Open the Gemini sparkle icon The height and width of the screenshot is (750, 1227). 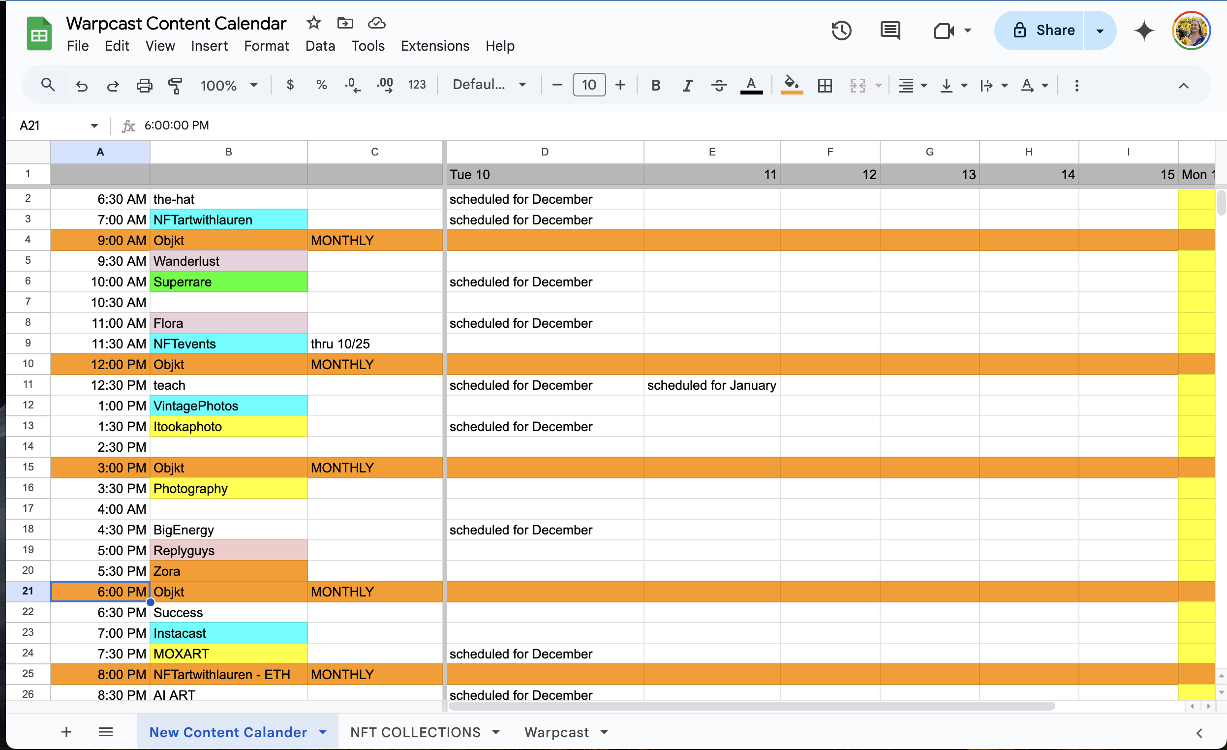coord(1144,31)
